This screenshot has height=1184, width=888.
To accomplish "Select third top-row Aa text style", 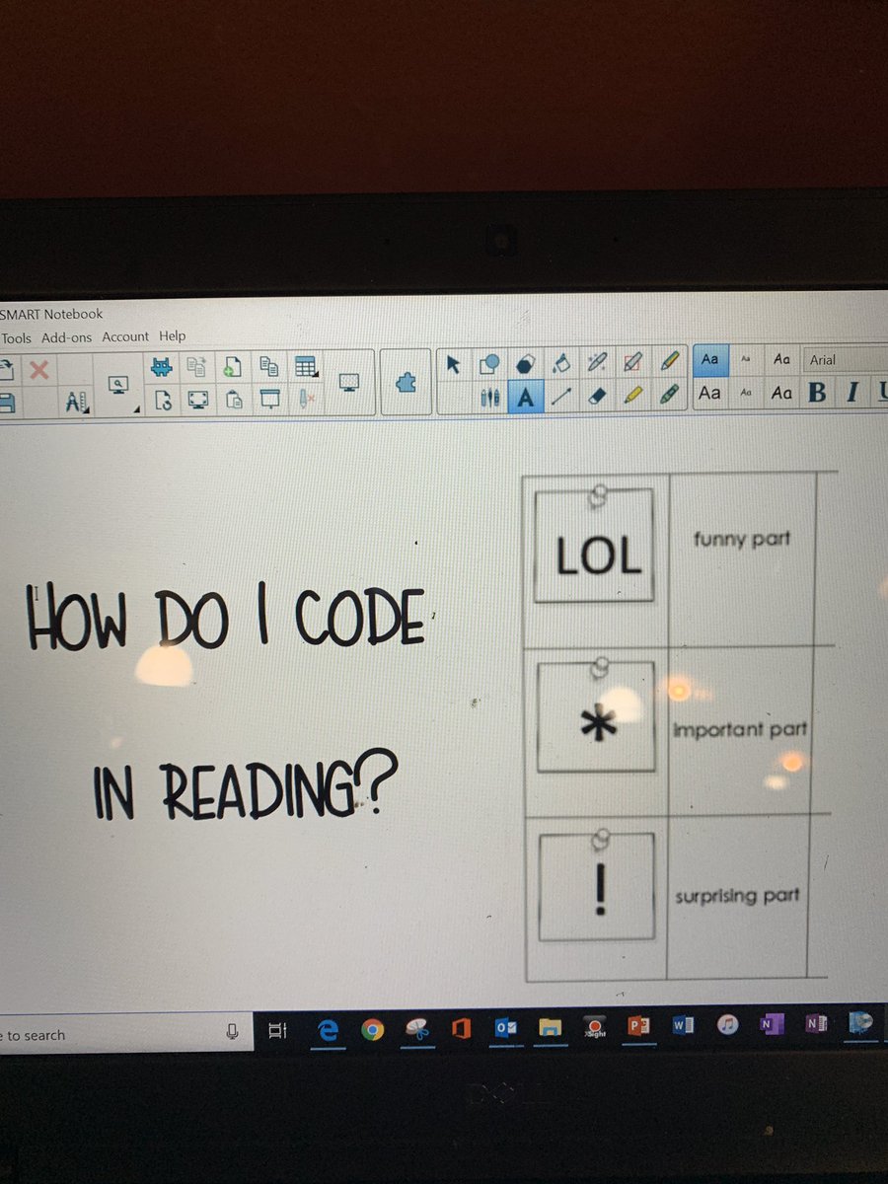I will [x=781, y=359].
